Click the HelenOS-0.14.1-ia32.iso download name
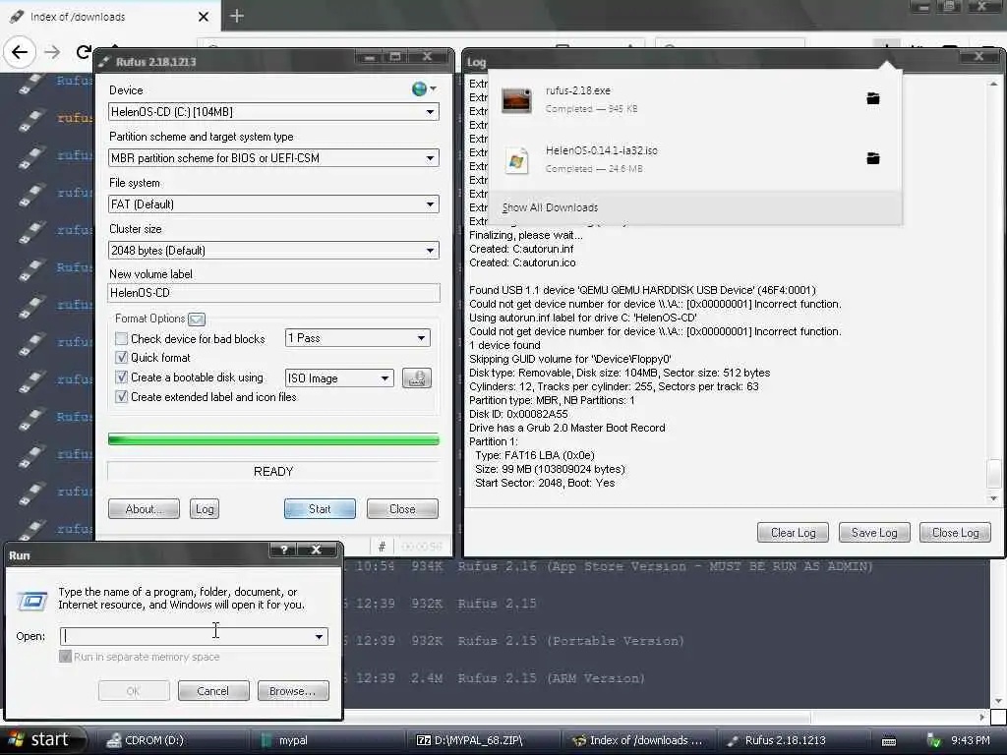The height and width of the screenshot is (755, 1007). click(x=601, y=150)
